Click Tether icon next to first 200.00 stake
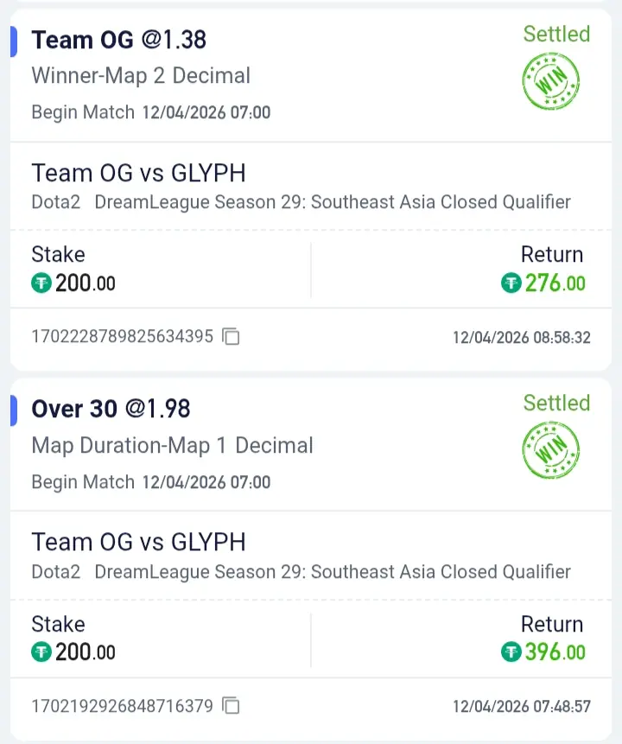The width and height of the screenshot is (622, 744). [41, 283]
